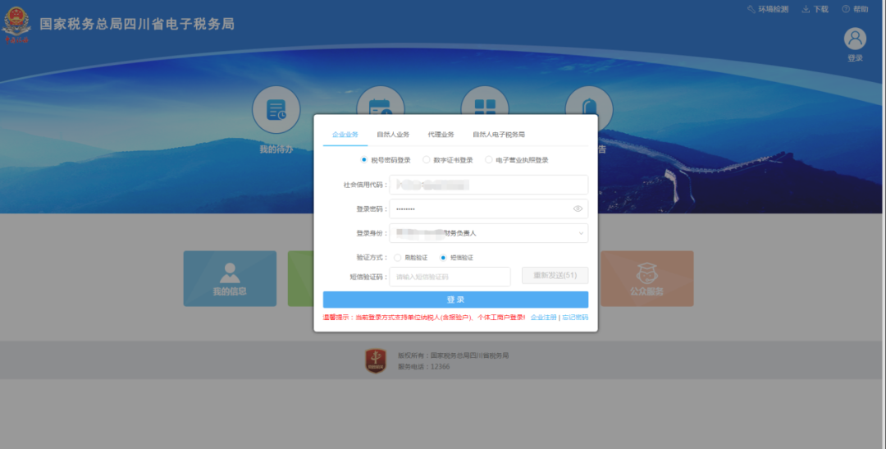The image size is (886, 449).
Task: Click the 登录密码 input field
Action: tap(489, 208)
